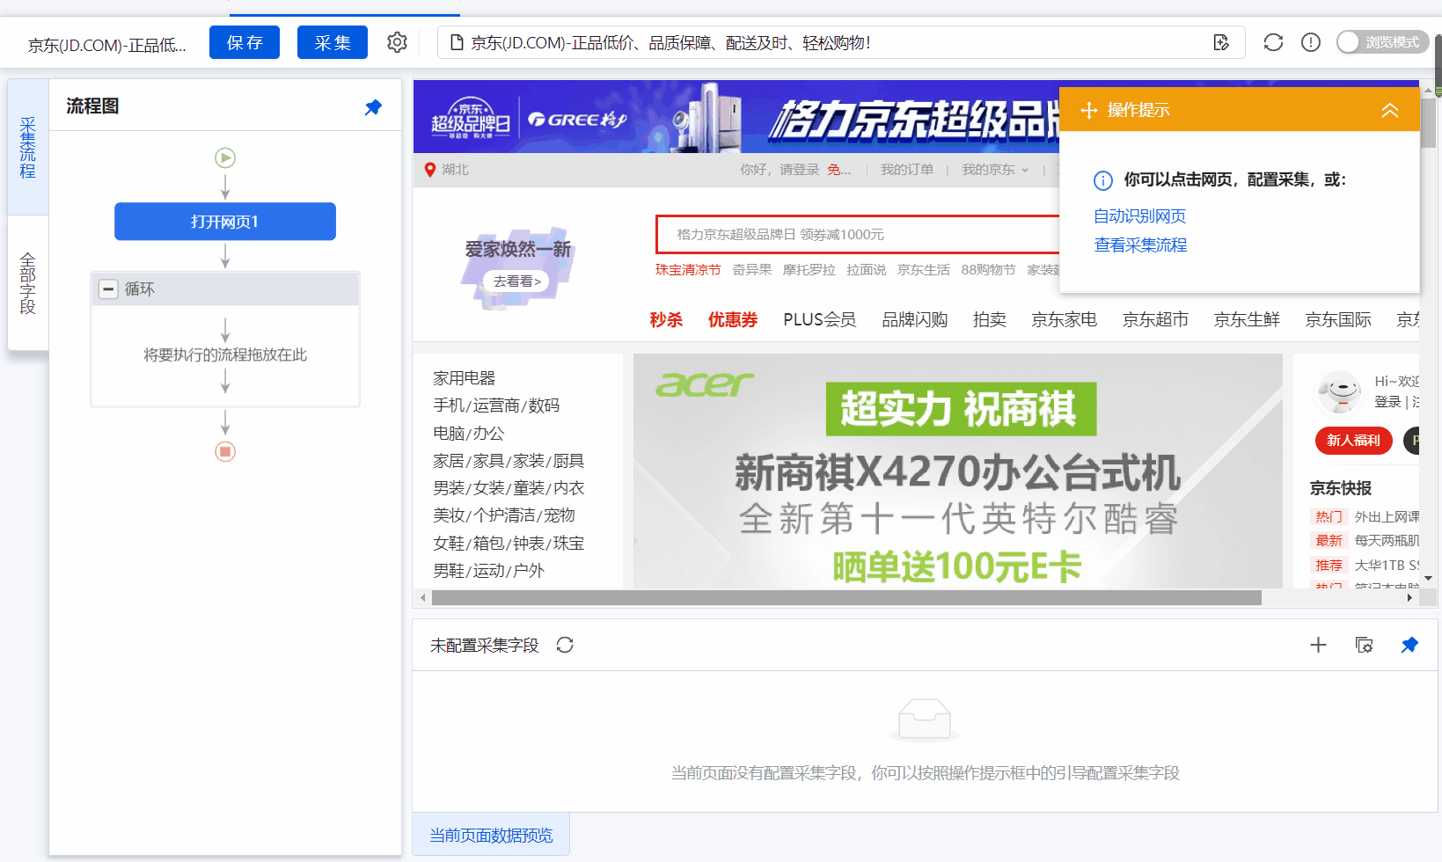Click the edit-URL icon in address bar
The width and height of the screenshot is (1442, 862).
click(x=1221, y=42)
